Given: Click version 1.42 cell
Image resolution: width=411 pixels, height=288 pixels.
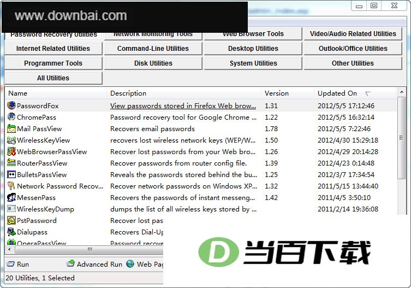Looking at the screenshot, I should 271,198.
